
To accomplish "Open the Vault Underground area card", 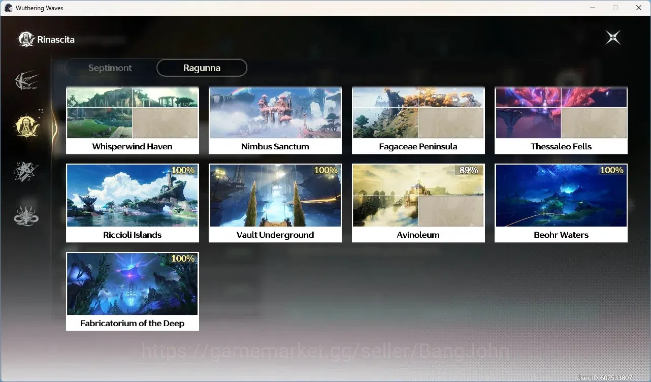I will [275, 203].
